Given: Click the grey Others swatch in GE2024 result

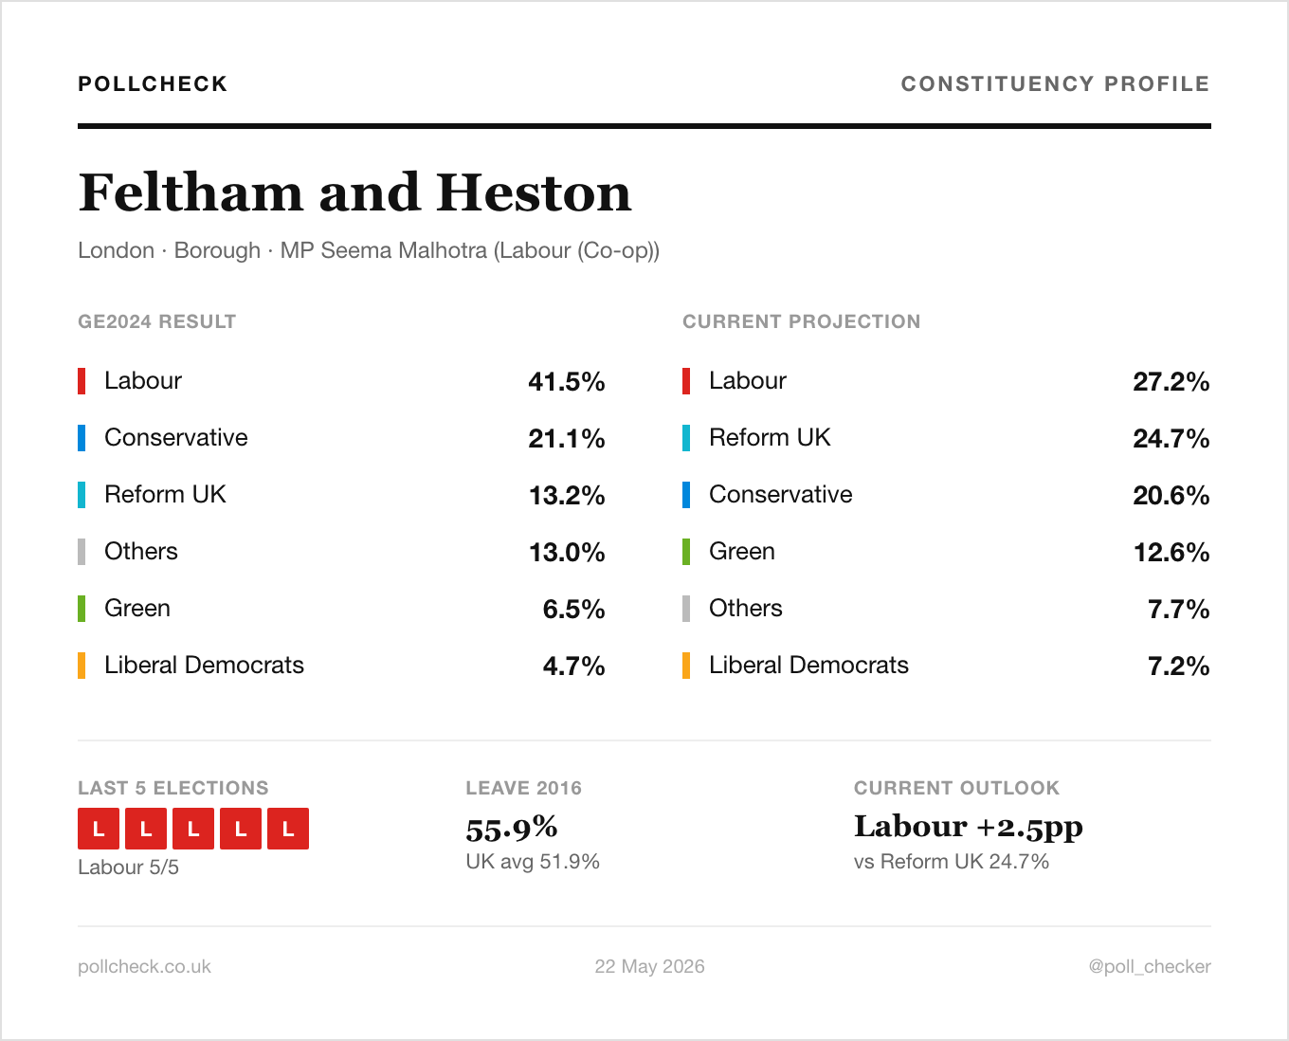Looking at the screenshot, I should pyautogui.click(x=82, y=552).
